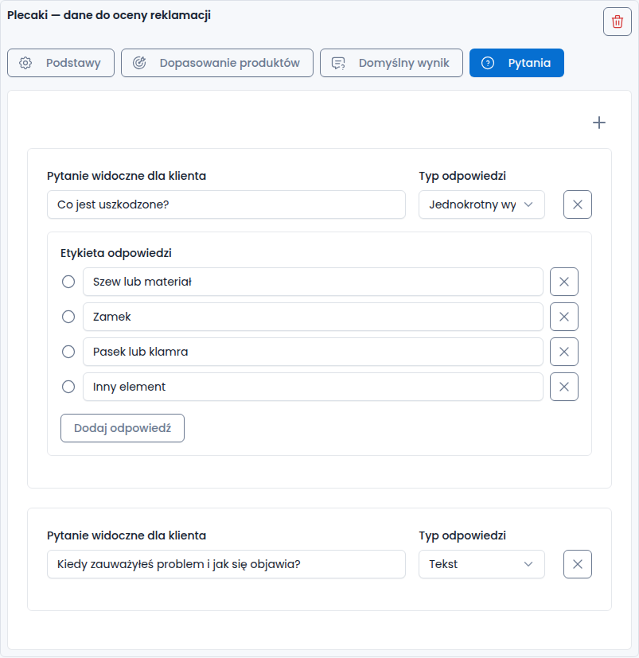Delete the form using the red trash icon
639x658 pixels.
[x=618, y=21]
